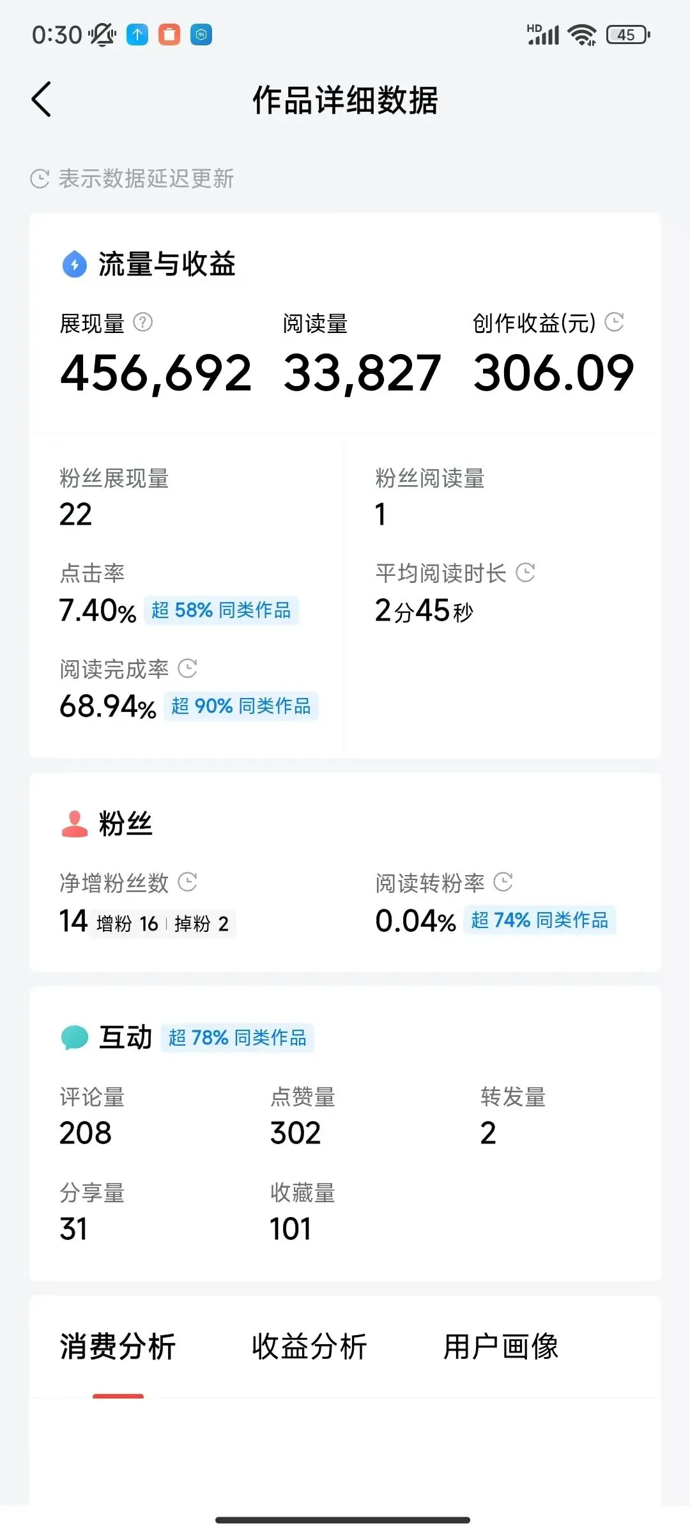Tap the 超 74% 同类作品 badge
Image resolution: width=690 pixels, height=1534 pixels.
[540, 920]
